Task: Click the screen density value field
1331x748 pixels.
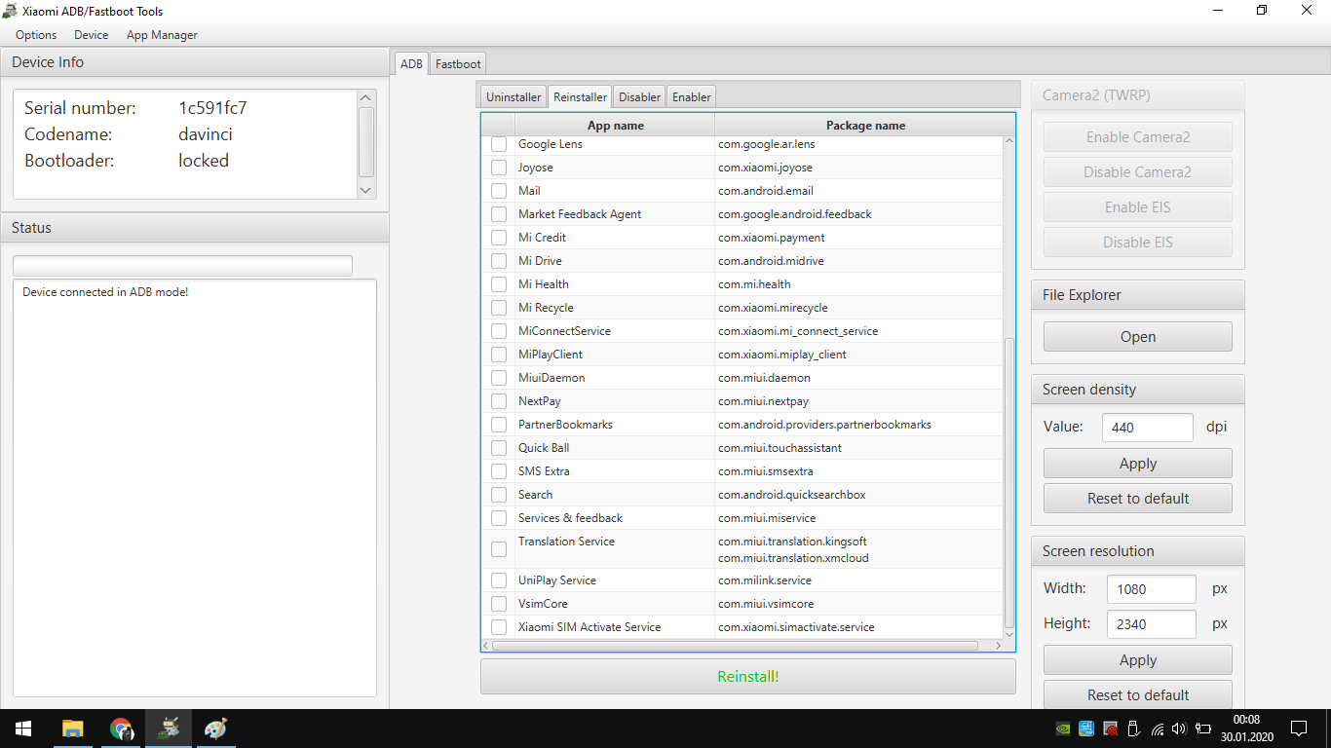Action: tap(1148, 427)
